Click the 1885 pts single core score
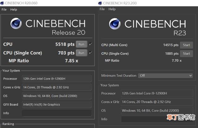198x128 pixels. pyautogui.click(x=172, y=54)
